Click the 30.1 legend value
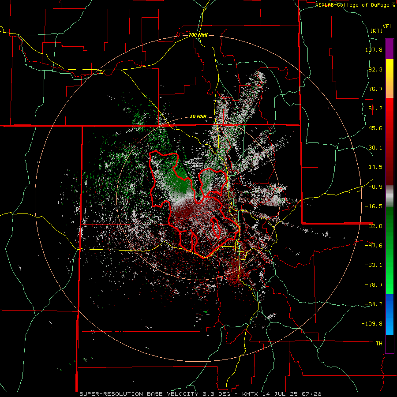Screen dimensions: 397x397 point(375,148)
